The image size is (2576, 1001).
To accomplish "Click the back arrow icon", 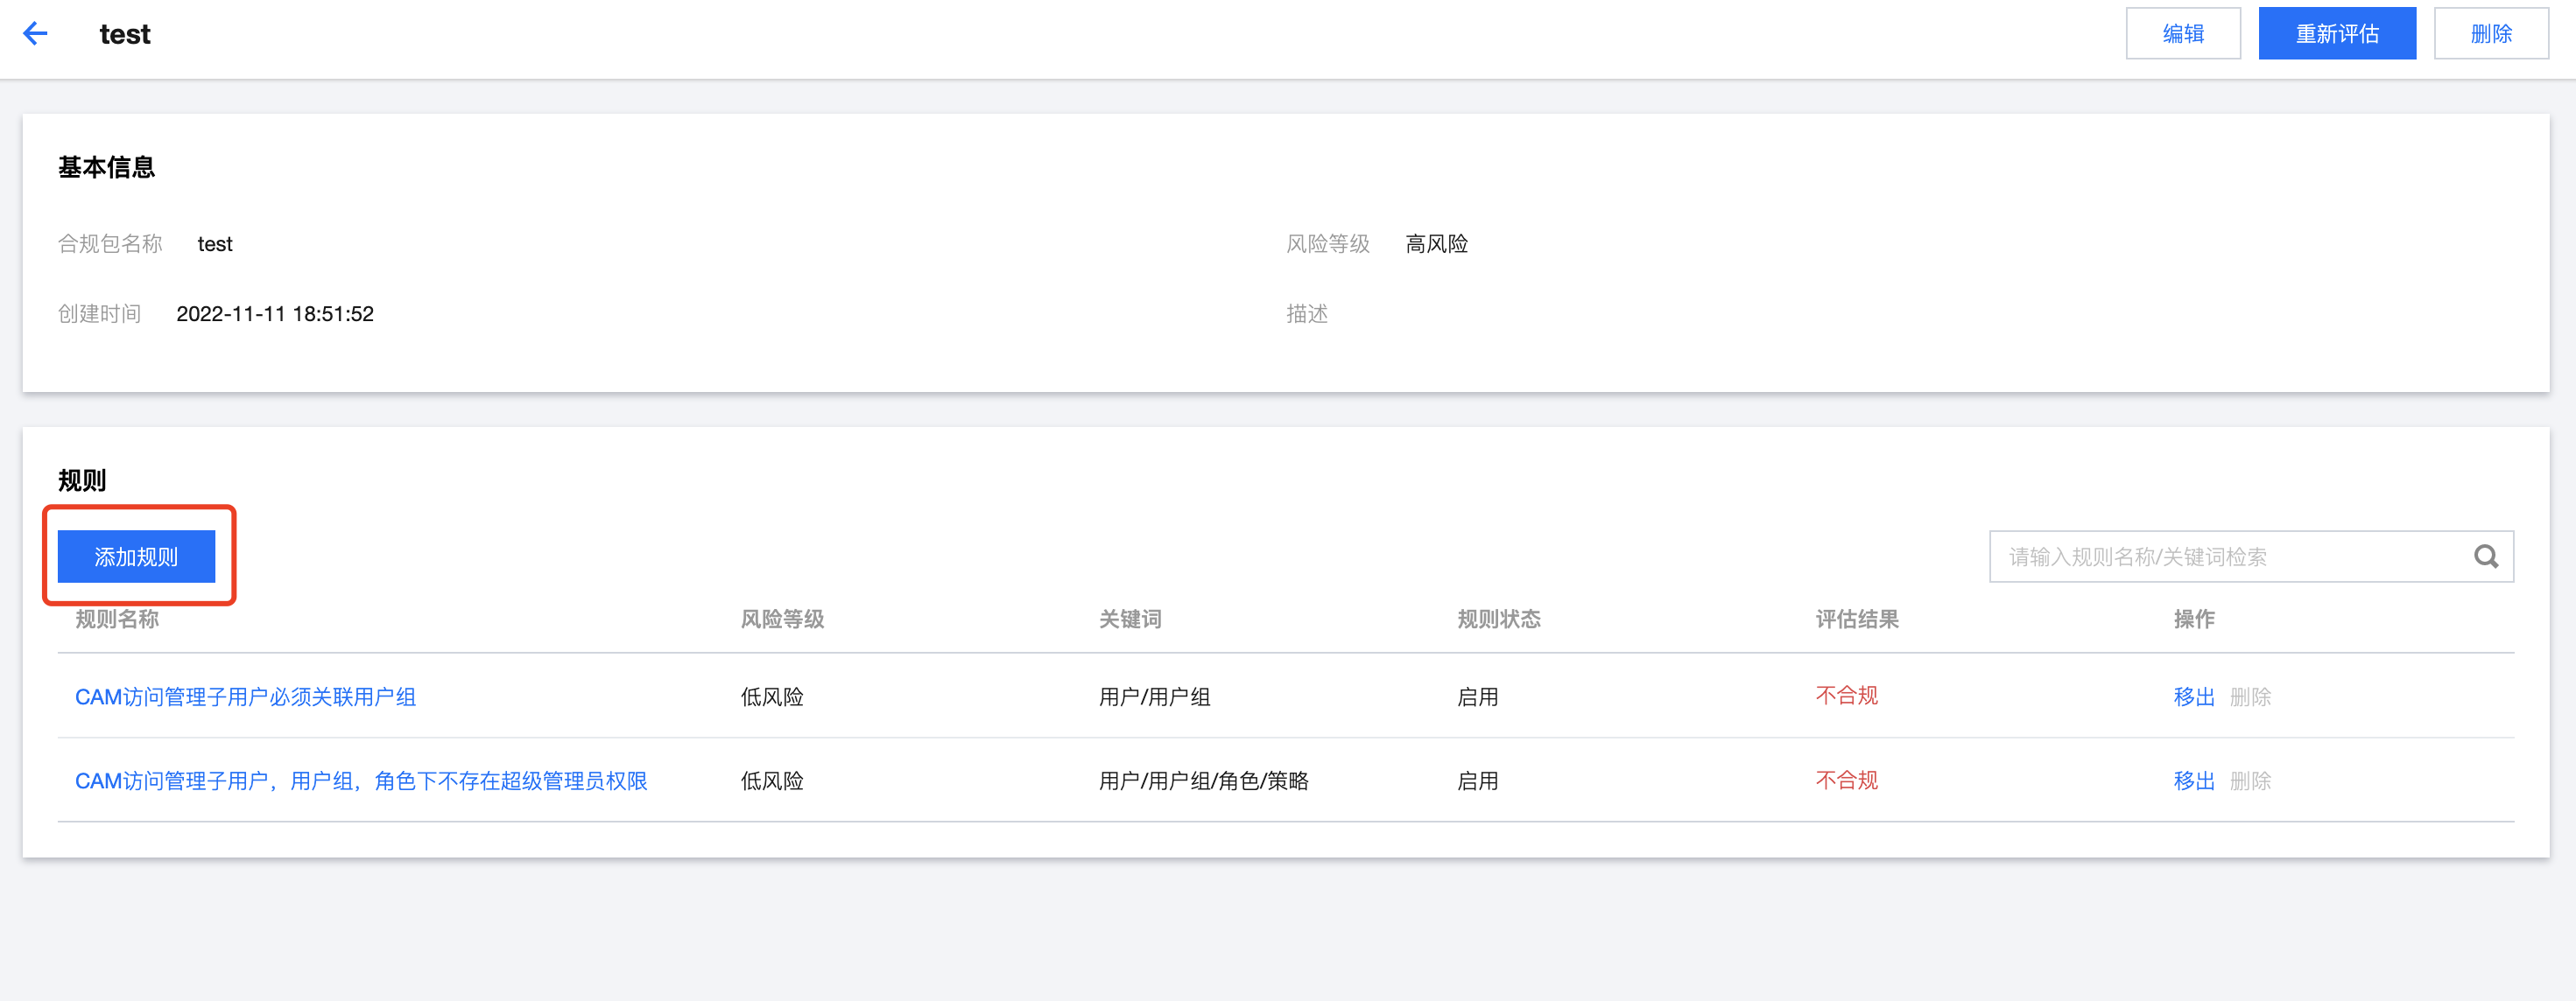I will [35, 34].
